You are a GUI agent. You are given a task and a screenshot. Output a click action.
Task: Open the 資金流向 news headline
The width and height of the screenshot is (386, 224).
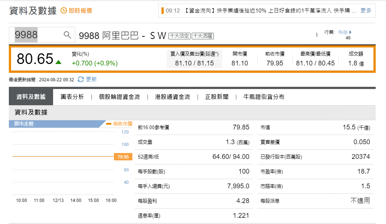[x=270, y=11]
